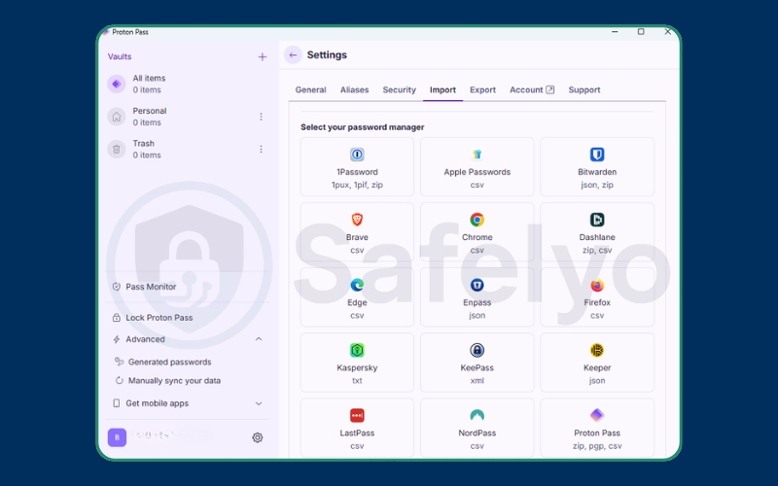Open the Export tab
This screenshot has height=486, width=778.
pyautogui.click(x=482, y=89)
